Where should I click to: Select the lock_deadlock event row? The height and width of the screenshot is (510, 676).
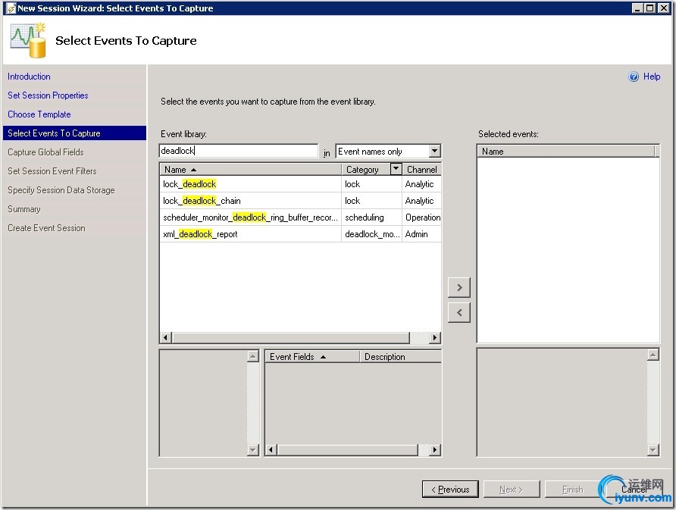coord(300,184)
